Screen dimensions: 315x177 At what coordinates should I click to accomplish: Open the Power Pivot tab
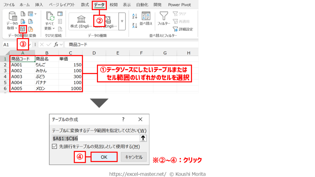[179, 5]
